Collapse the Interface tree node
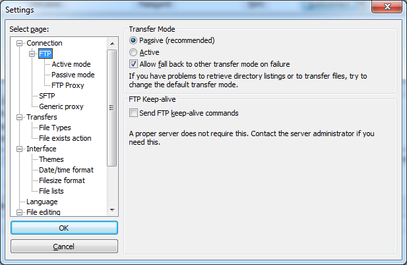This screenshot has height=265, width=407. pyautogui.click(x=20, y=149)
